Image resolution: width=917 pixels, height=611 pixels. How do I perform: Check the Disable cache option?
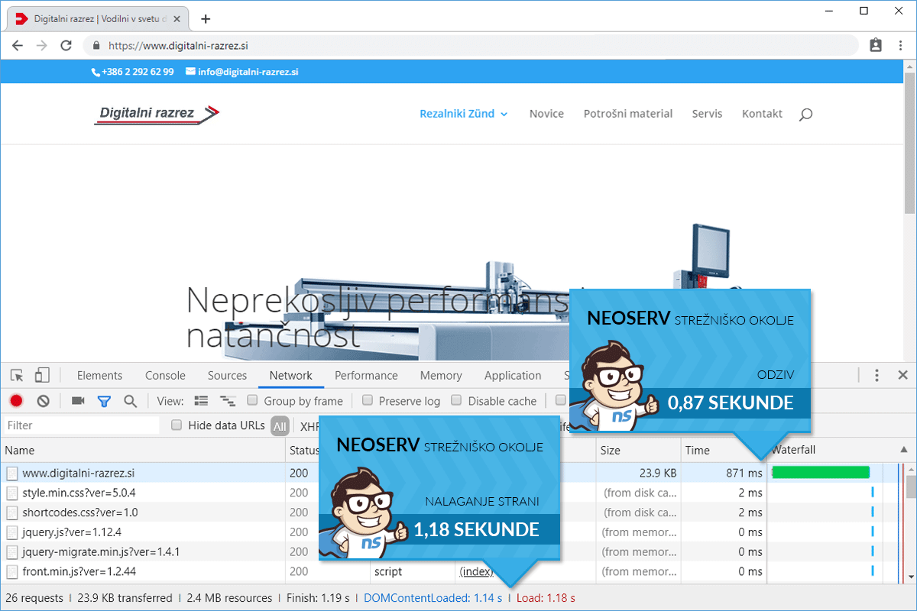[x=457, y=401]
